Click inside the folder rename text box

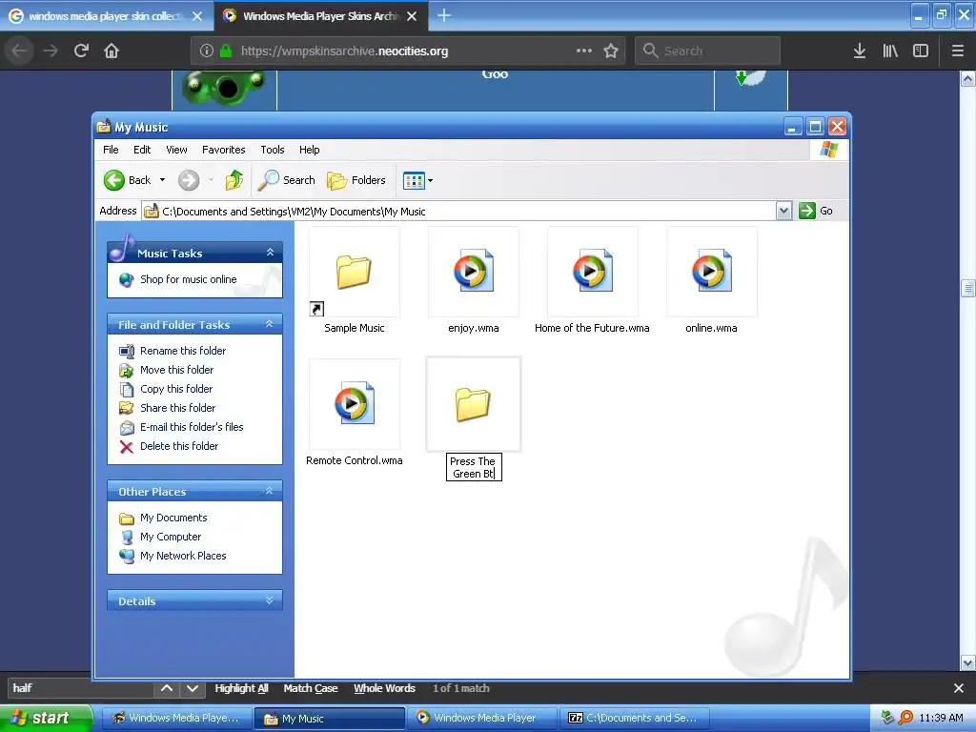(x=474, y=467)
